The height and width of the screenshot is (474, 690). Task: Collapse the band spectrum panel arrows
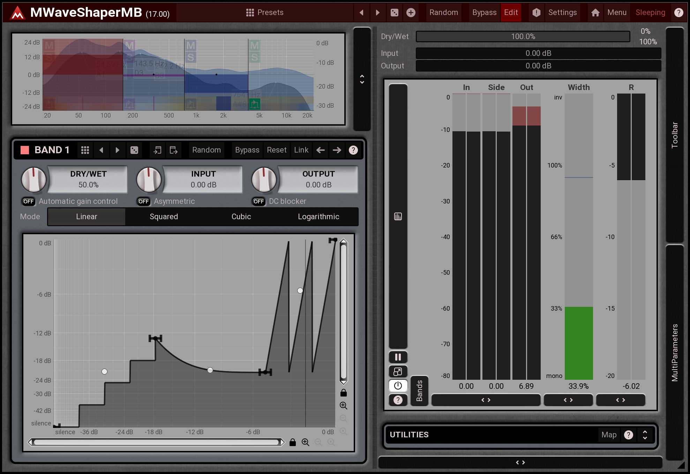pyautogui.click(x=362, y=79)
